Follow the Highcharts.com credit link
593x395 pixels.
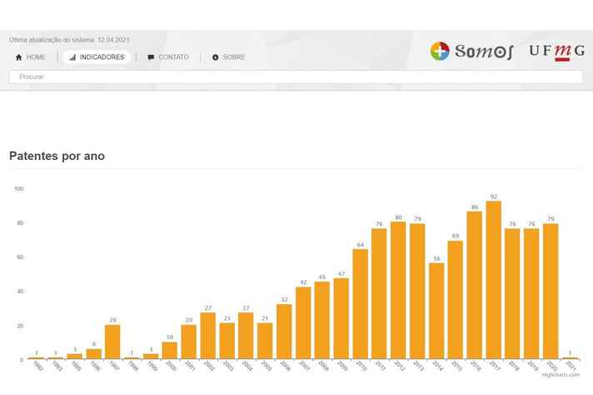point(561,375)
